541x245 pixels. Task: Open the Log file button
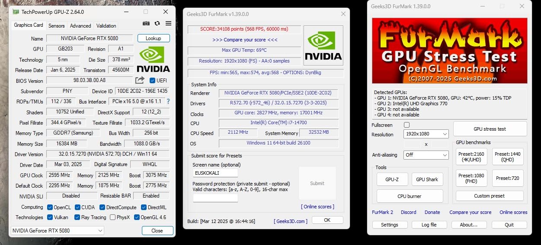pos(429,225)
